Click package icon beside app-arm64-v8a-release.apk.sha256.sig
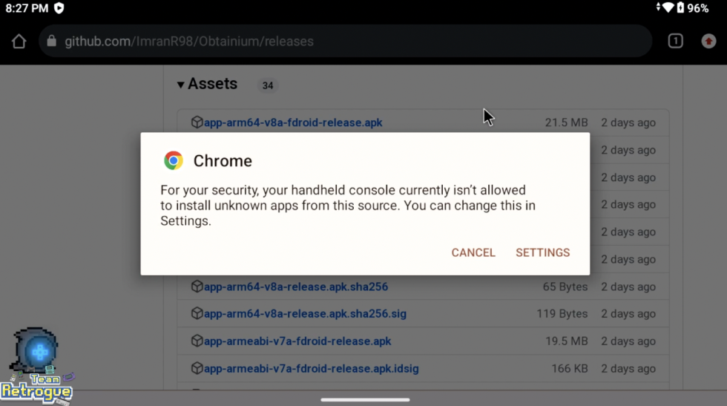Viewport: 727px width, 406px height. (x=197, y=314)
